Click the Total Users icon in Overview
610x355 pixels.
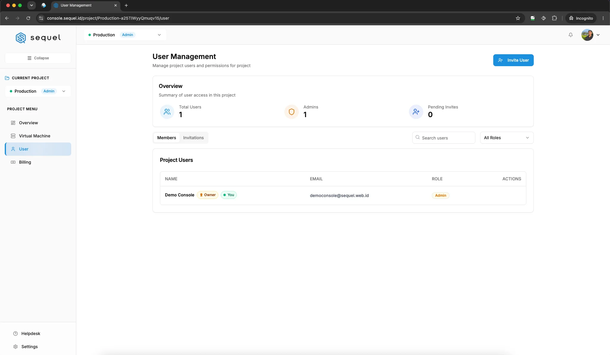pyautogui.click(x=167, y=112)
